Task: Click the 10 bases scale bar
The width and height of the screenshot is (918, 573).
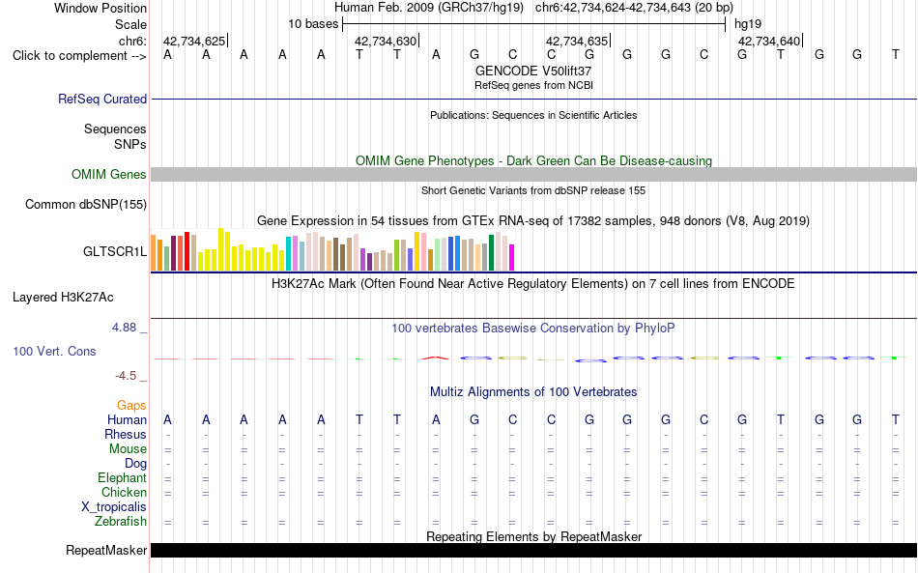Action: pyautogui.click(x=534, y=24)
